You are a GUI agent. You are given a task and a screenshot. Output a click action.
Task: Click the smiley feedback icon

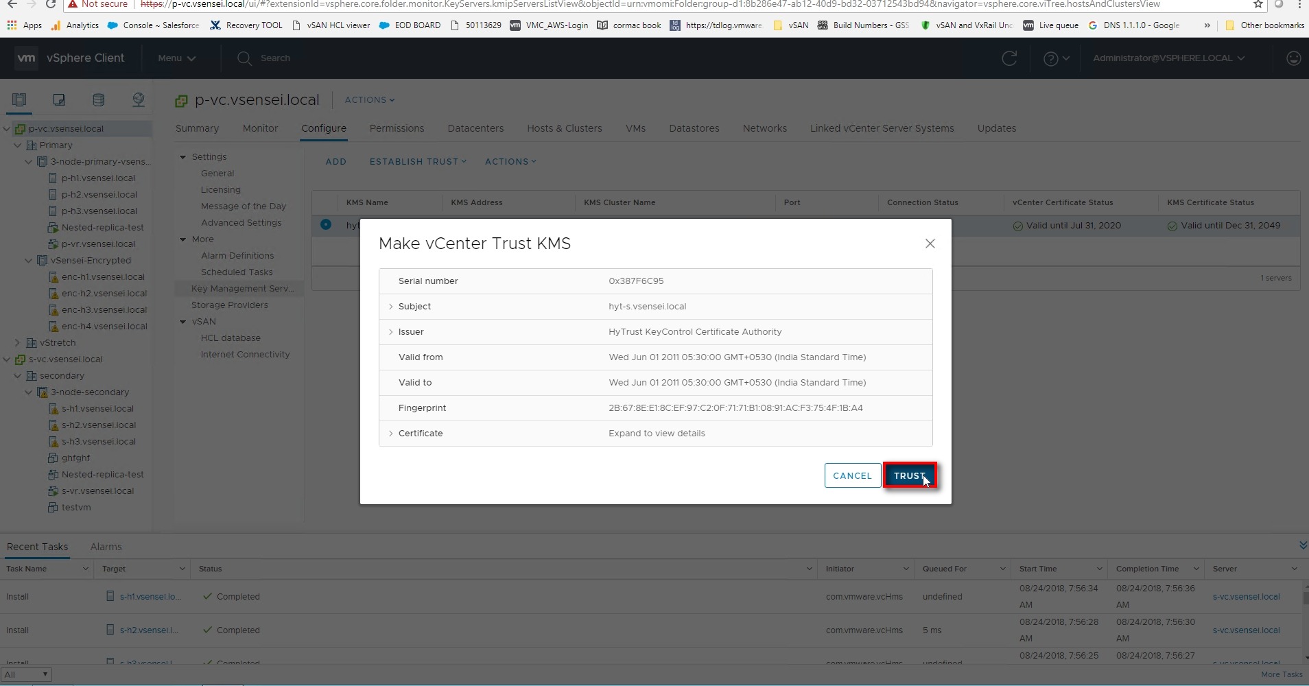click(x=1293, y=58)
